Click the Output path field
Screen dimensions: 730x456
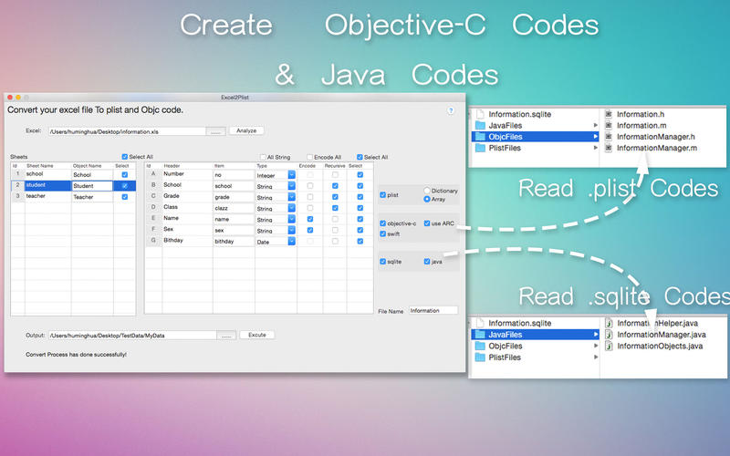132,336
